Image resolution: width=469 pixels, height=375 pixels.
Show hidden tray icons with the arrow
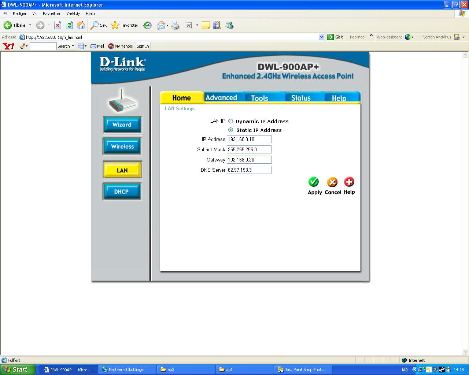(415, 370)
